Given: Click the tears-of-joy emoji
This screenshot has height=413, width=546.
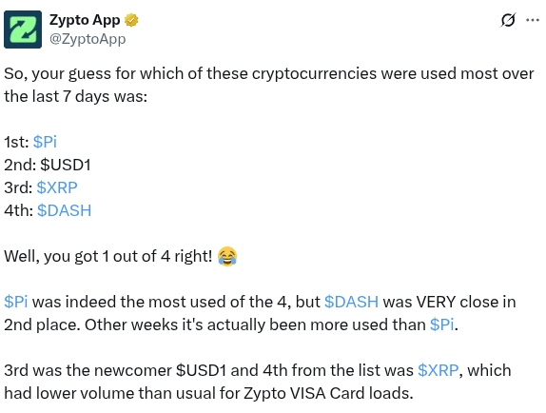Looking at the screenshot, I should [x=227, y=256].
